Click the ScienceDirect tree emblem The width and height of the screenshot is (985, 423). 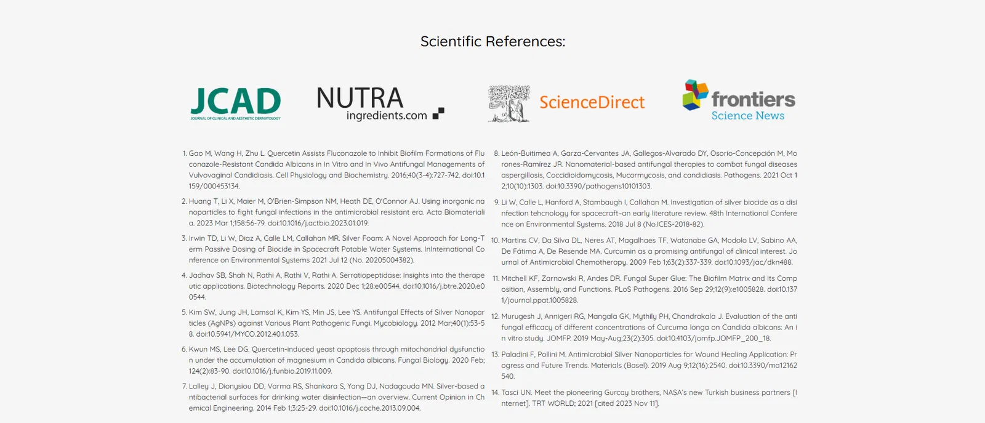509,103
